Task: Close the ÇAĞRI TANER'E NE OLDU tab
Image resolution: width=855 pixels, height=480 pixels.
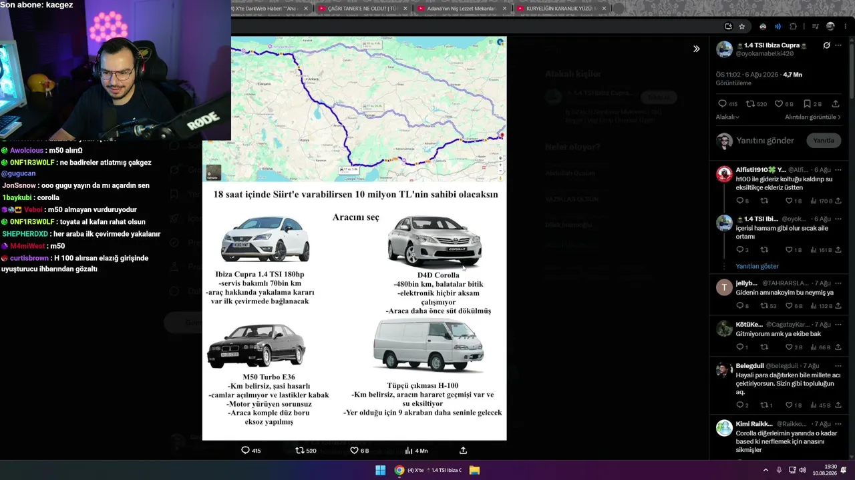Action: pyautogui.click(x=405, y=8)
